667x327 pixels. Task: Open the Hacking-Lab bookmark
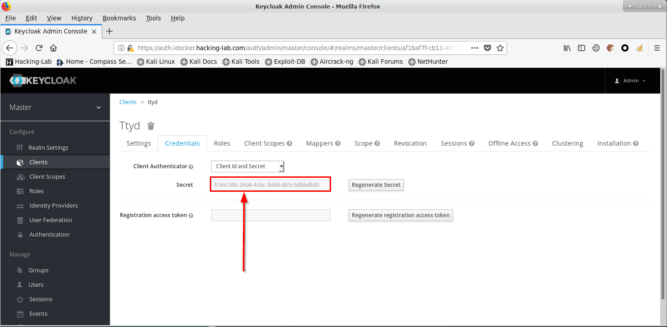(28, 62)
